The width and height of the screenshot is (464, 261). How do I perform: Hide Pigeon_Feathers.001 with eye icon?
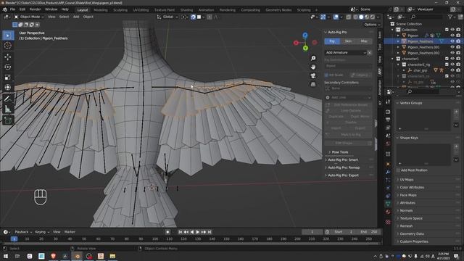pyautogui.click(x=452, y=47)
